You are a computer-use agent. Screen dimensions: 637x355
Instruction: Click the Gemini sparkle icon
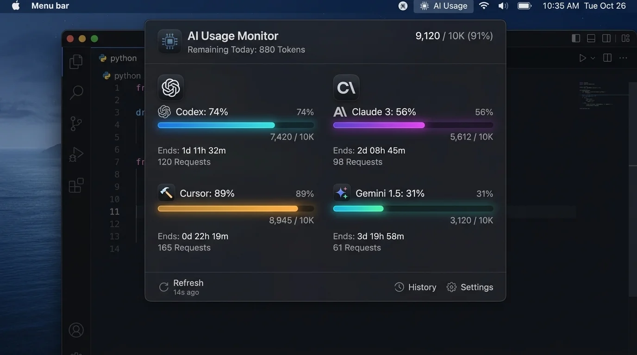tap(342, 193)
